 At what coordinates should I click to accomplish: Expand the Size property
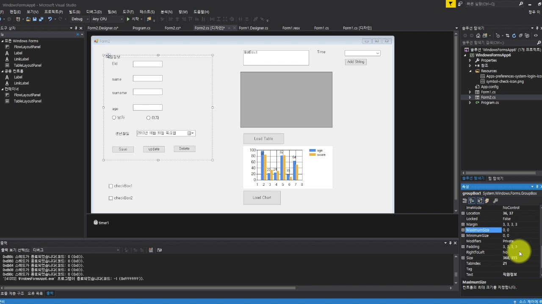coord(463,258)
